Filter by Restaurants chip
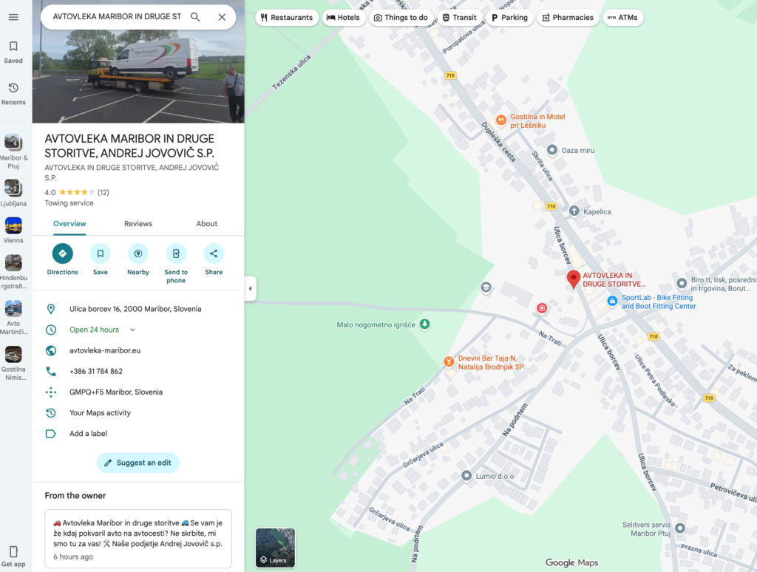 coord(287,18)
